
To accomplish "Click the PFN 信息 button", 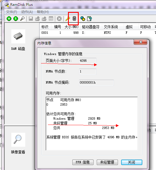I will pyautogui.click(x=83, y=162).
